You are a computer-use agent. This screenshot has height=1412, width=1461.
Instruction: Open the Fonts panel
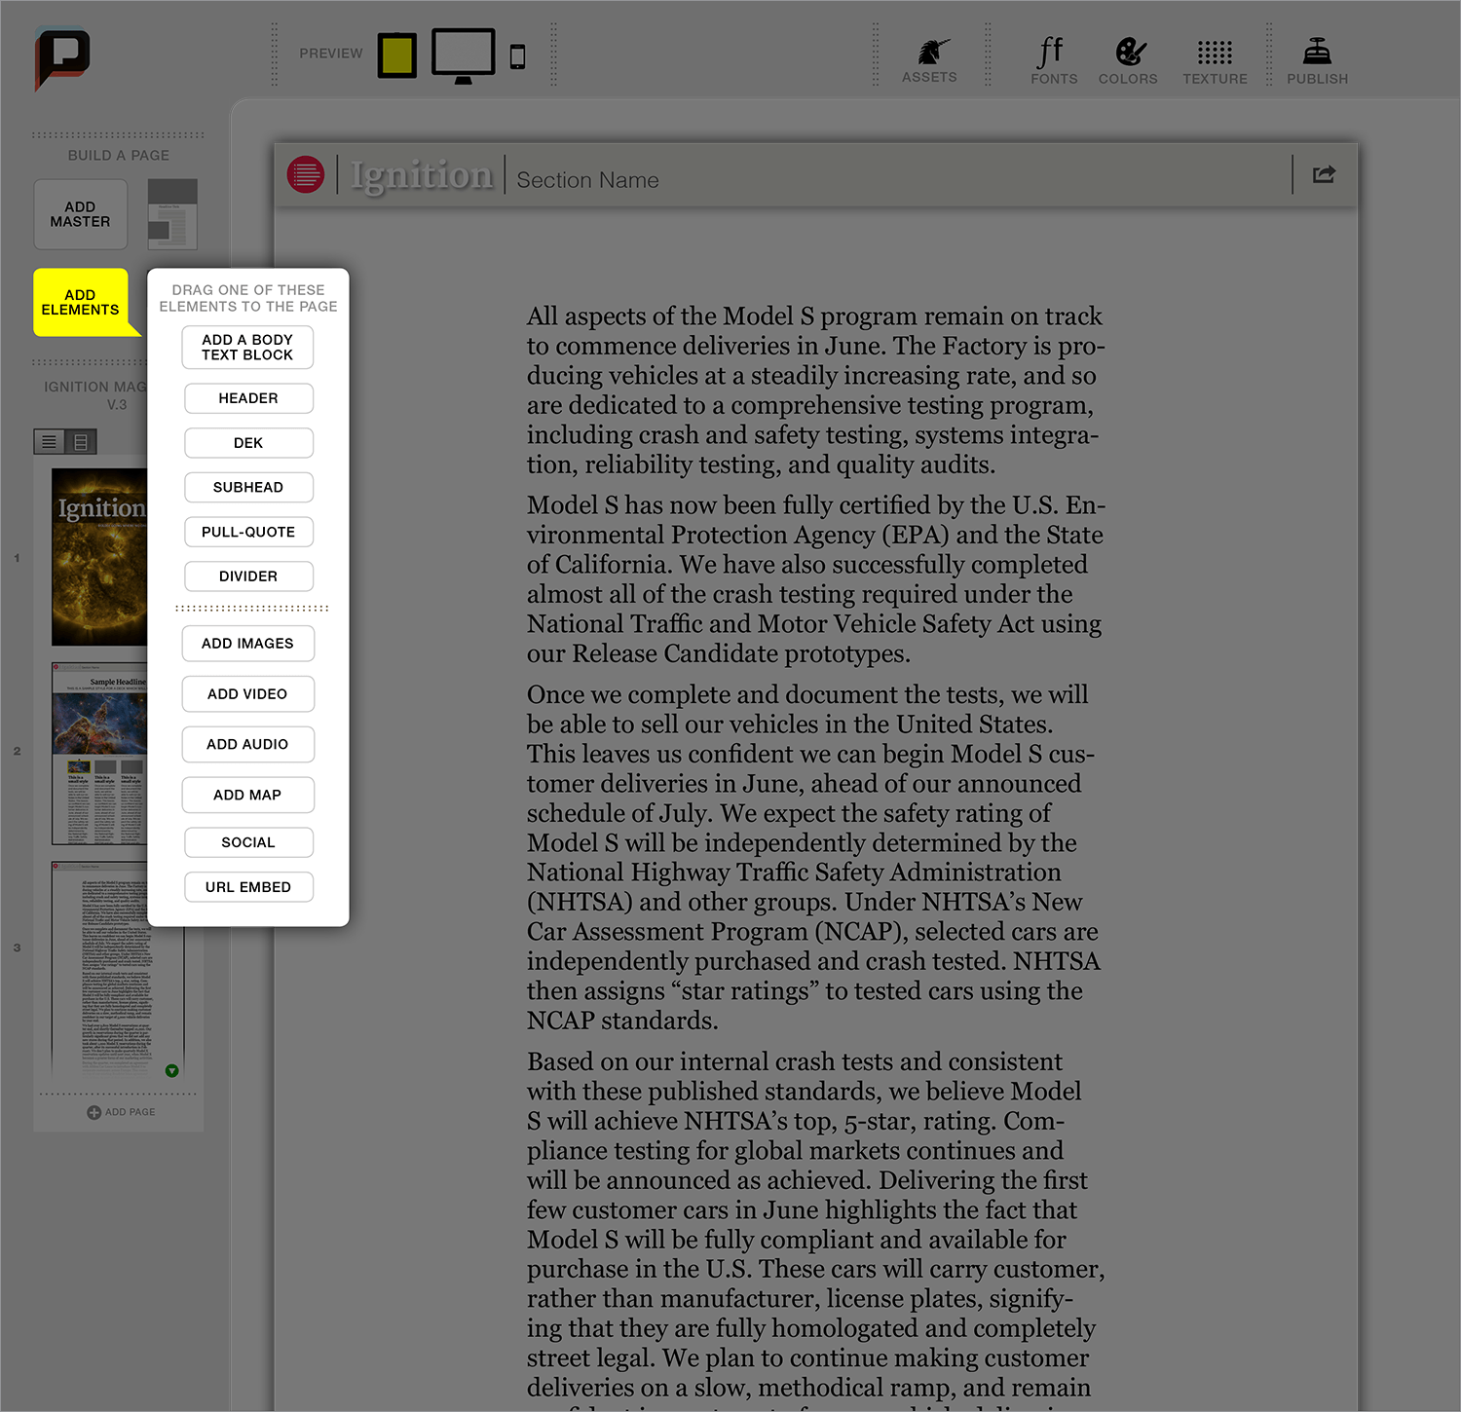[x=1054, y=61]
